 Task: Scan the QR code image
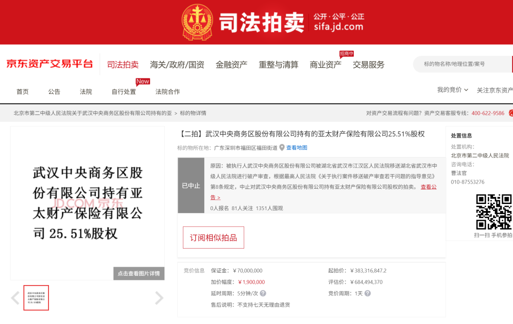(494, 212)
